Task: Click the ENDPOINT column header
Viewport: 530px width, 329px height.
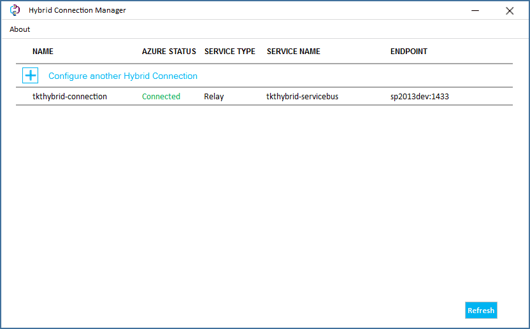Action: tap(409, 52)
